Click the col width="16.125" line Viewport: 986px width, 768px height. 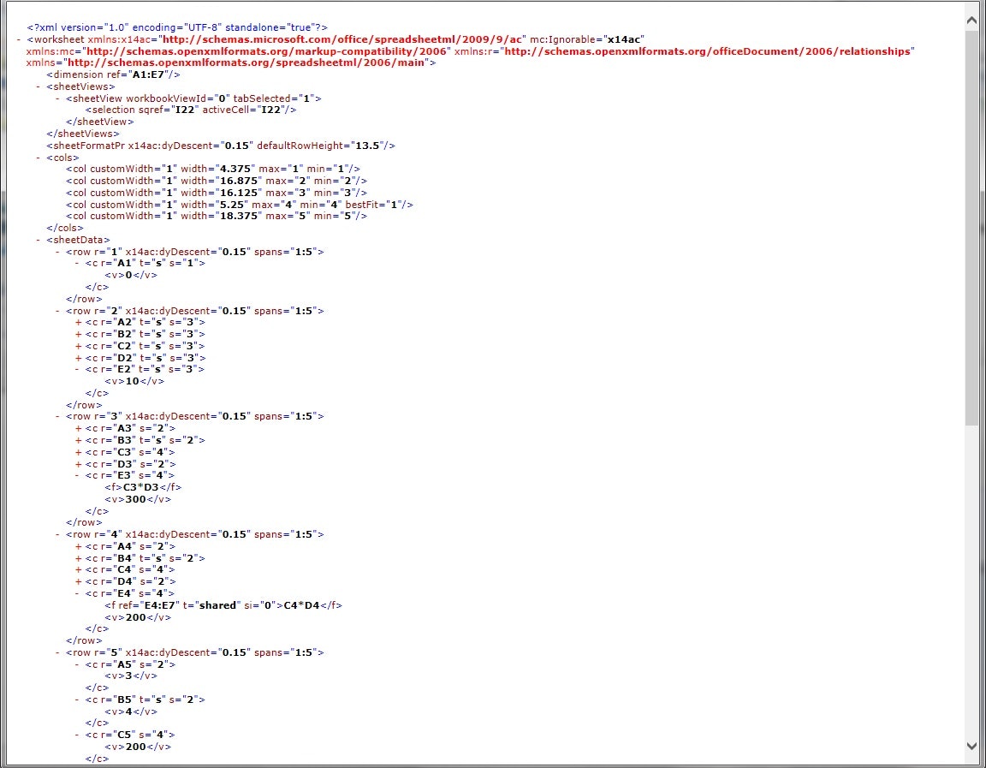pos(217,193)
